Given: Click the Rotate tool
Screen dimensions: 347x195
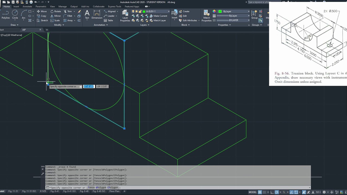Looking at the screenshot, I should [x=56, y=11].
